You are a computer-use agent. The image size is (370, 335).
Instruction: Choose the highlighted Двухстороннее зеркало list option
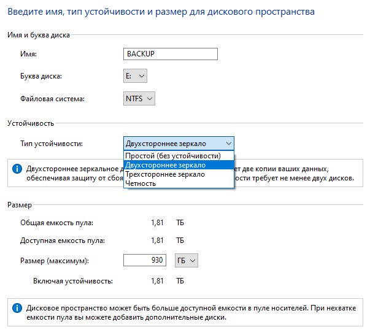coord(165,165)
